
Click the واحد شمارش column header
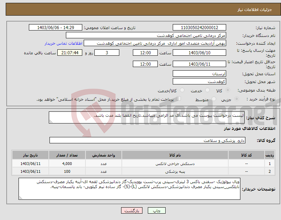(x=104, y=155)
